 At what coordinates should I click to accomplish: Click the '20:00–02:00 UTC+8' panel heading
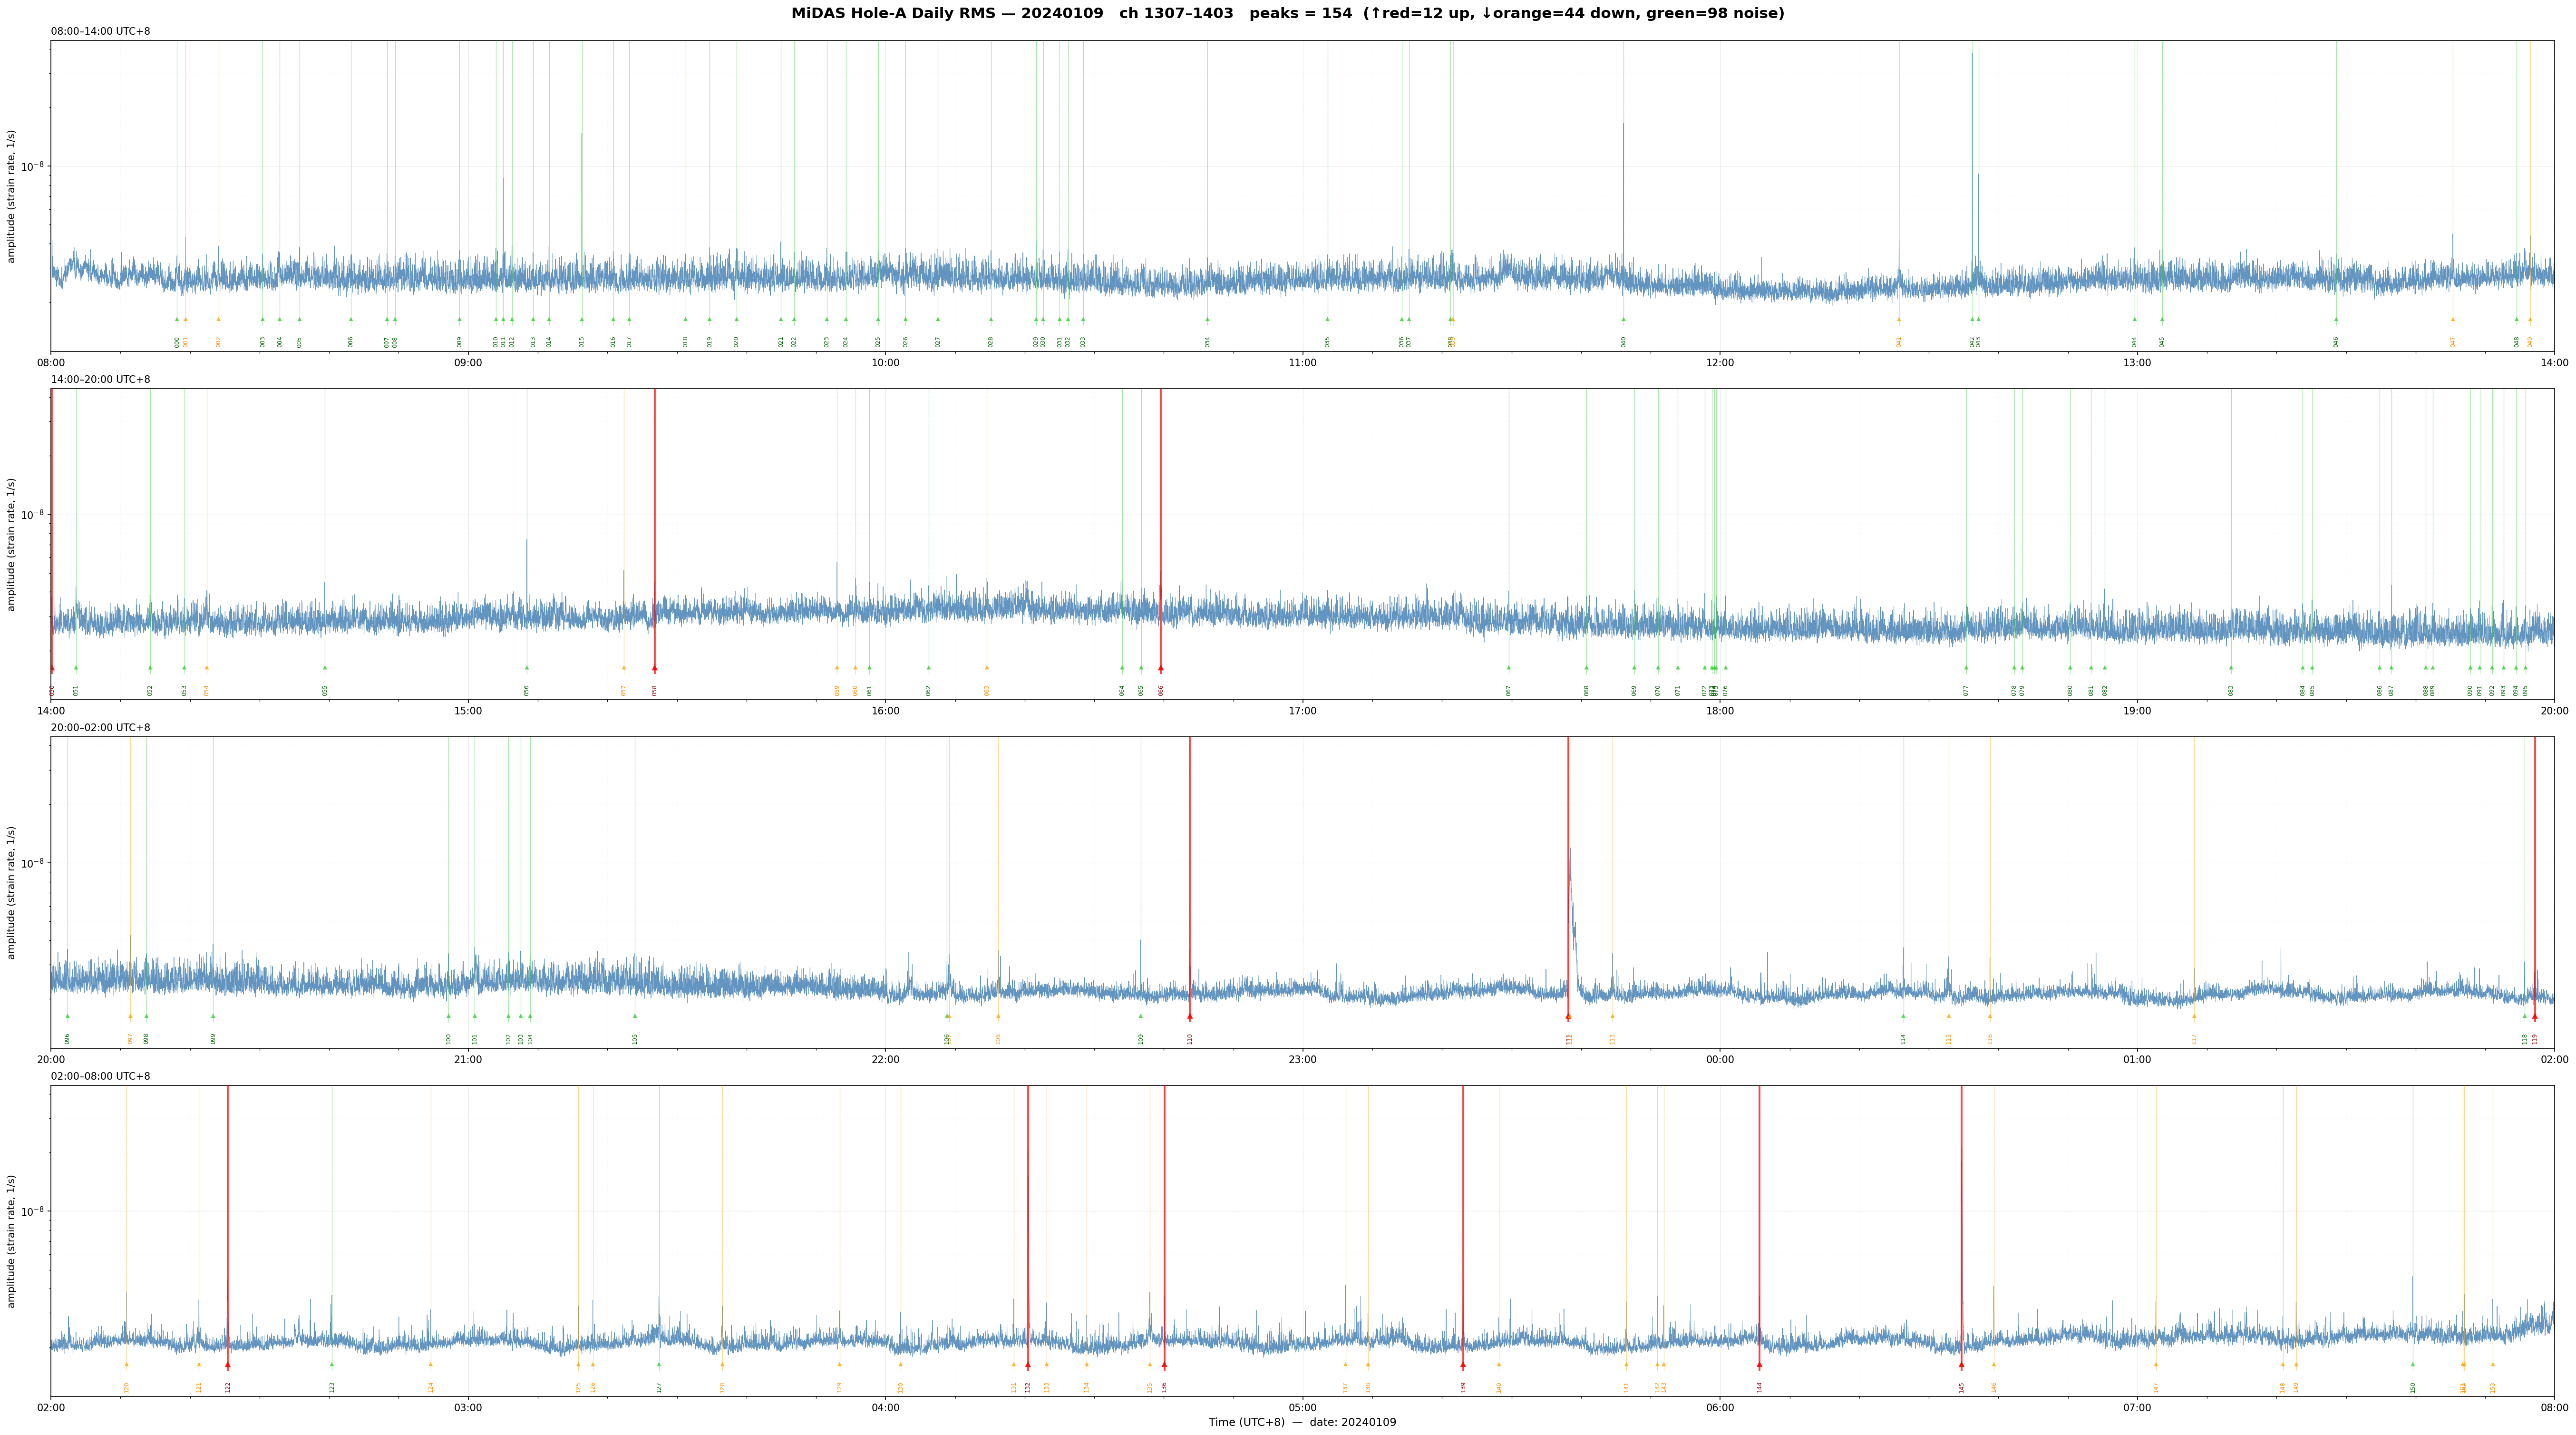[101, 728]
